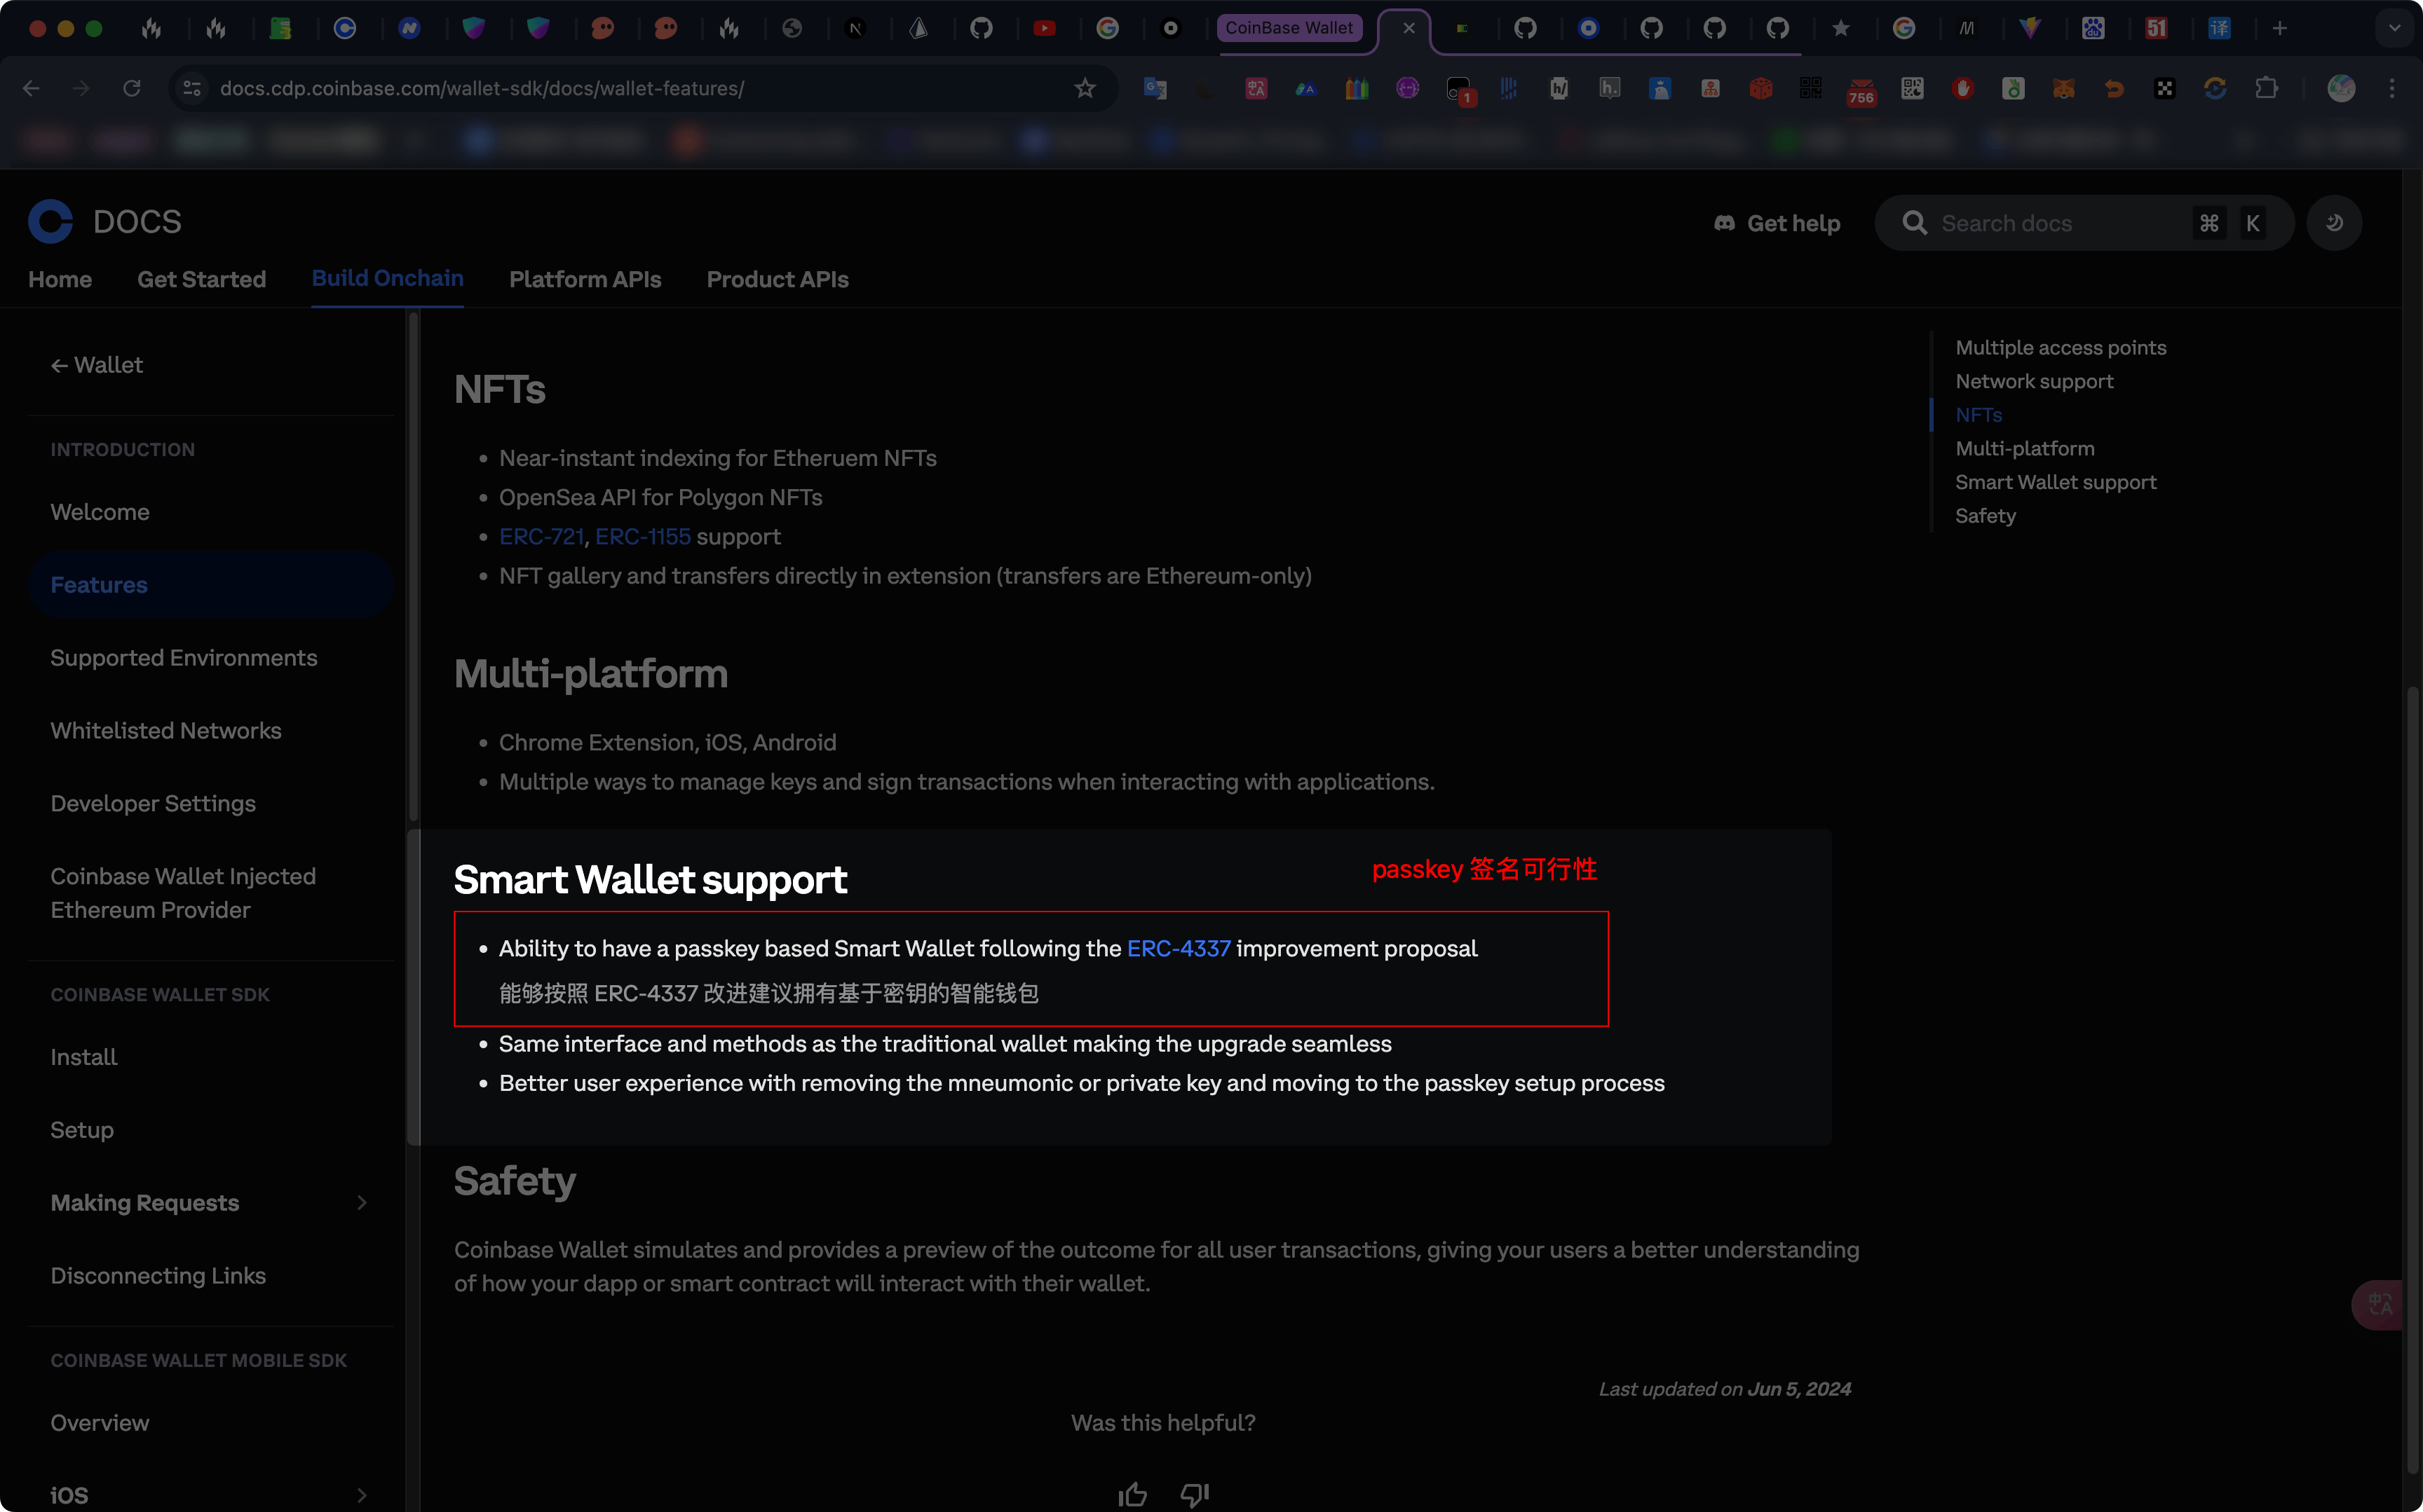Open the Product APIs navigation tab
The image size is (2423, 1512).
(x=778, y=280)
